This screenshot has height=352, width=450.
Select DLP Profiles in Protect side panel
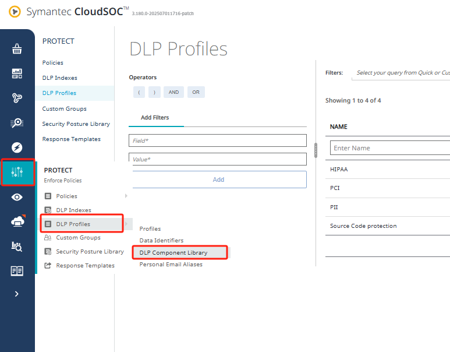coord(59,93)
